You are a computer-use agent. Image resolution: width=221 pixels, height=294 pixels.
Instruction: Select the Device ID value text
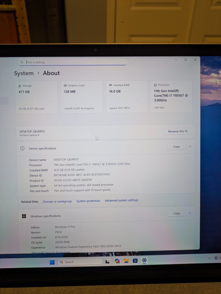[82, 175]
